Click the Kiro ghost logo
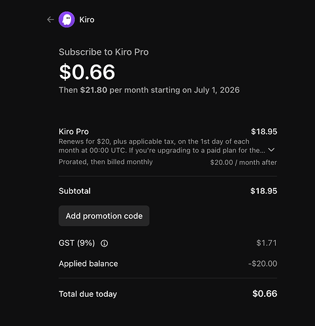Screen dimensions: 315x326 [x=67, y=20]
